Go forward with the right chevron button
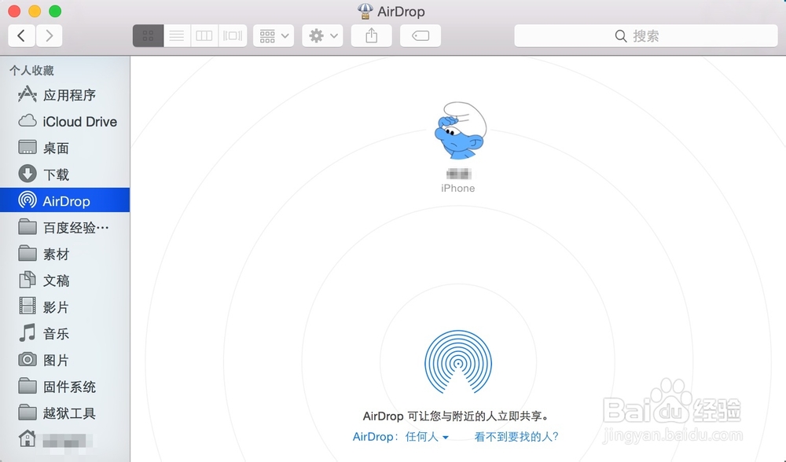Screen dimensions: 786x462 (x=49, y=35)
